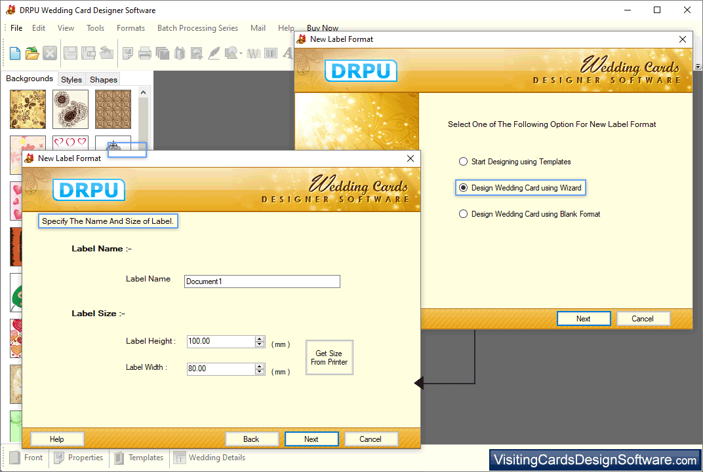Open the View menu
Image resolution: width=703 pixels, height=472 pixels.
tap(66, 27)
